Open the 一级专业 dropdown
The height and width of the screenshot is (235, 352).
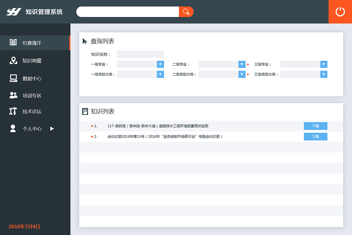click(x=160, y=64)
